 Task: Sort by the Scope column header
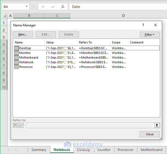click(x=119, y=42)
